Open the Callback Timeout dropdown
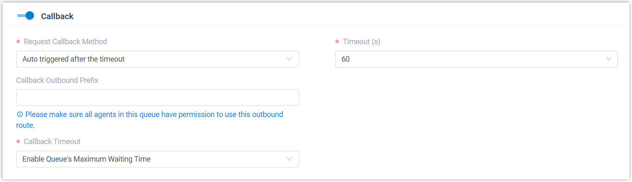The image size is (632, 182). [157, 159]
